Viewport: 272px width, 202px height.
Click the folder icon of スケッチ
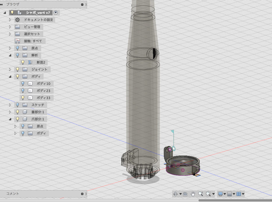click(x=25, y=105)
